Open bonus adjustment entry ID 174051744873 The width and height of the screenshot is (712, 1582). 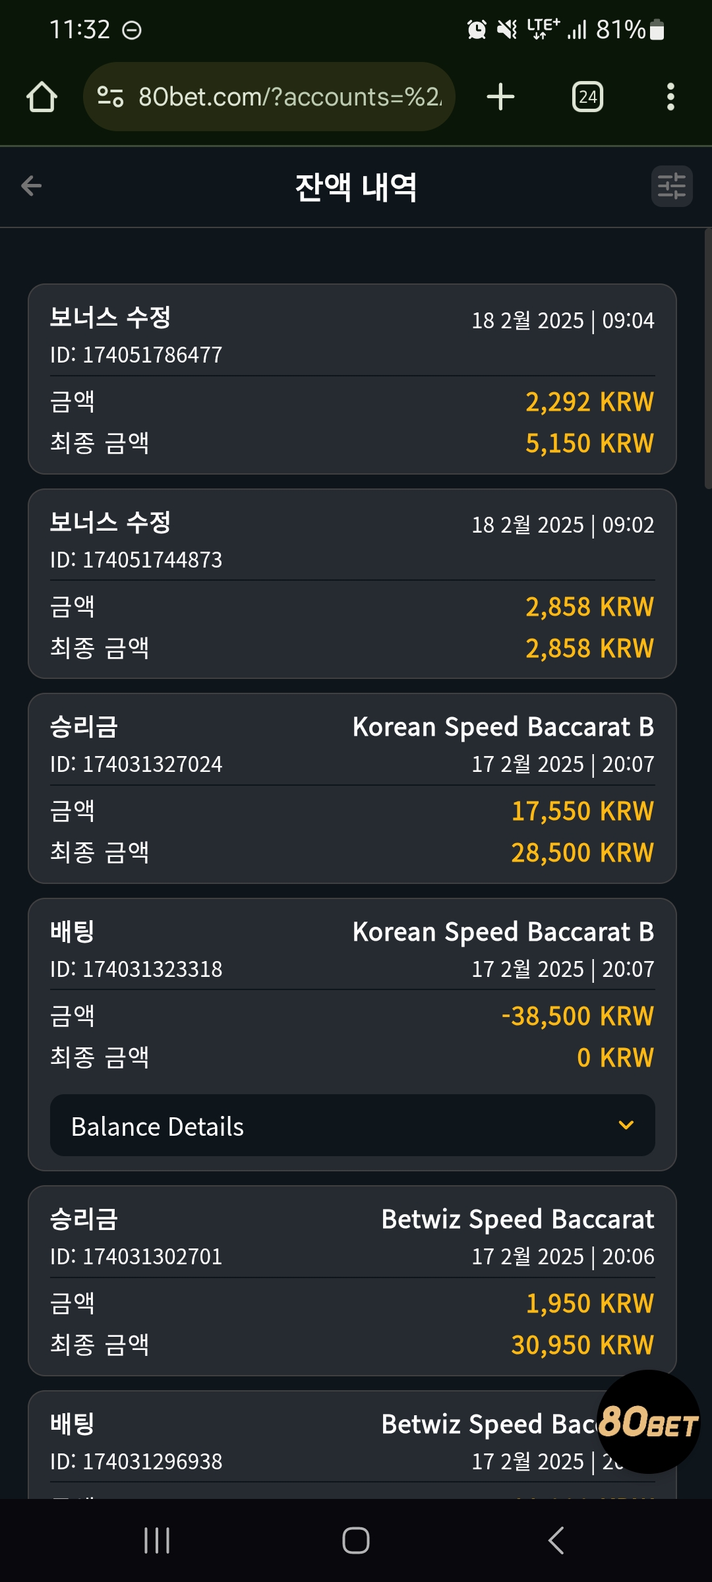(352, 583)
